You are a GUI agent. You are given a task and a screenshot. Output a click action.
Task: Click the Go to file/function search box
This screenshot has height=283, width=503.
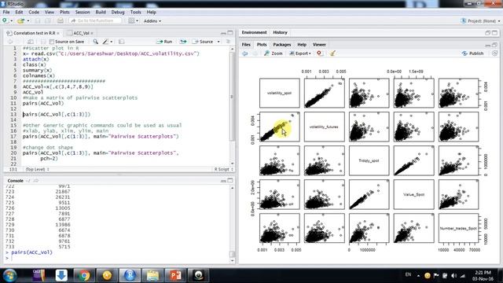point(95,20)
